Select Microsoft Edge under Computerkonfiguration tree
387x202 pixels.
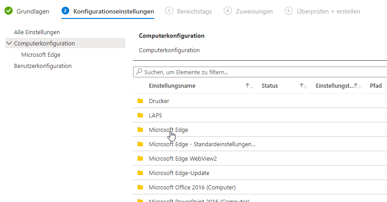(41, 54)
